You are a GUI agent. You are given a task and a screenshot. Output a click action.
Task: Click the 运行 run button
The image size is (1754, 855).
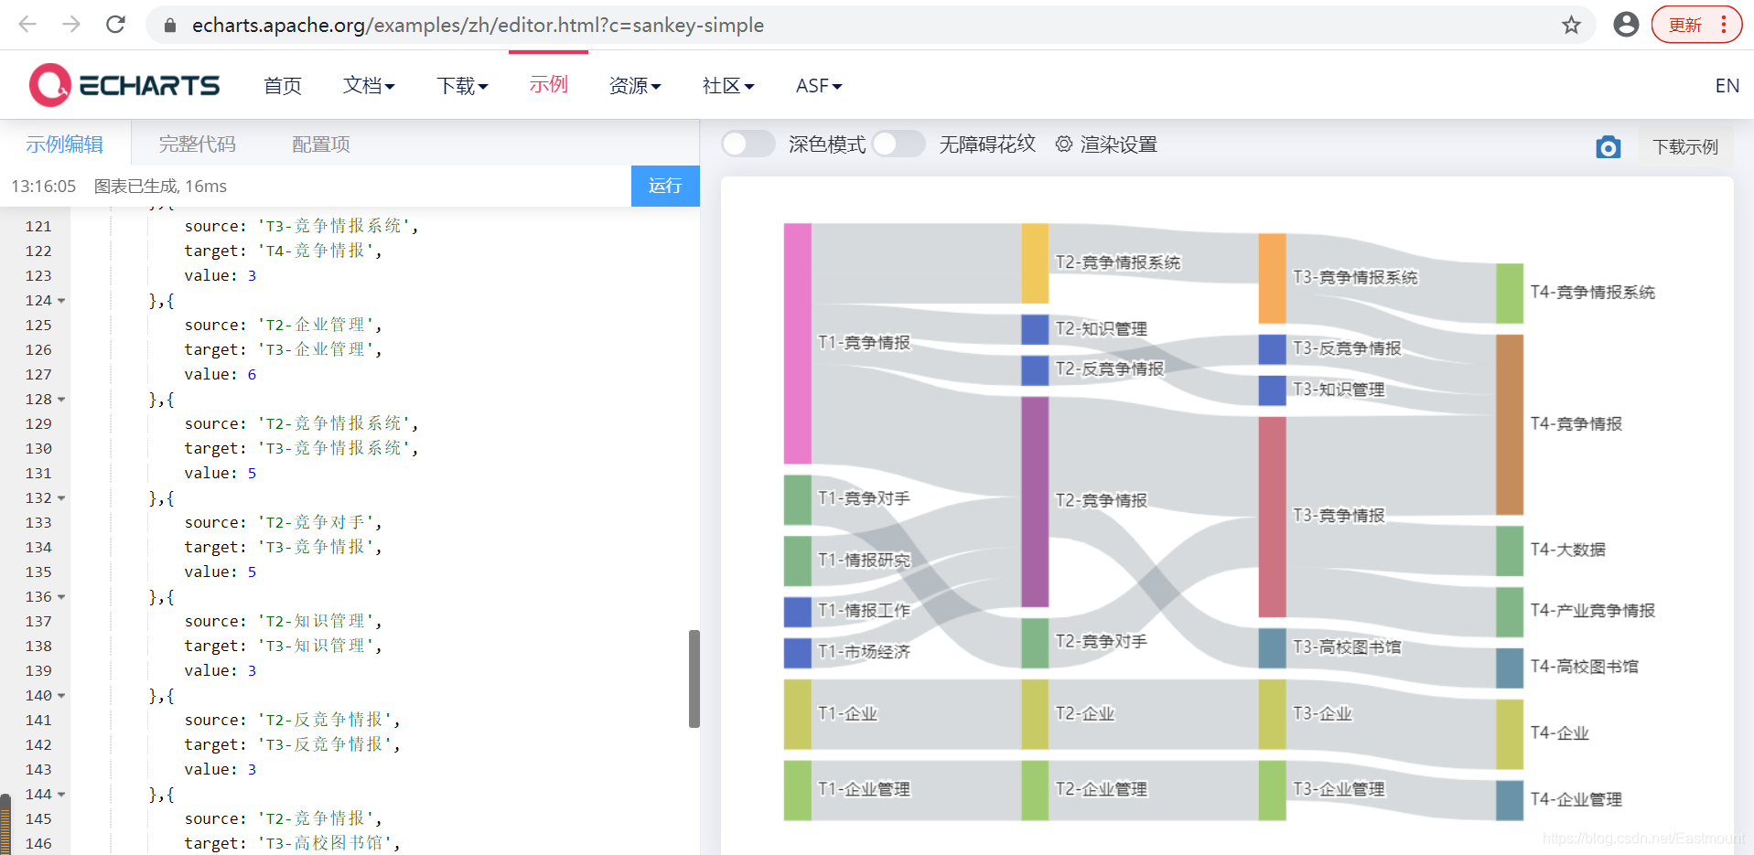coord(665,186)
